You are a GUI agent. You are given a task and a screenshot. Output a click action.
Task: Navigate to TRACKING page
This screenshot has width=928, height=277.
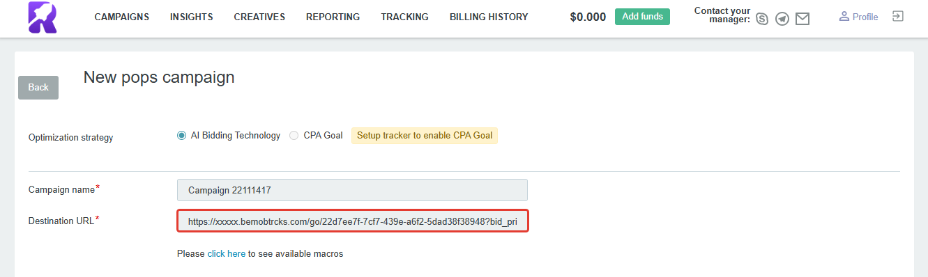coord(405,17)
